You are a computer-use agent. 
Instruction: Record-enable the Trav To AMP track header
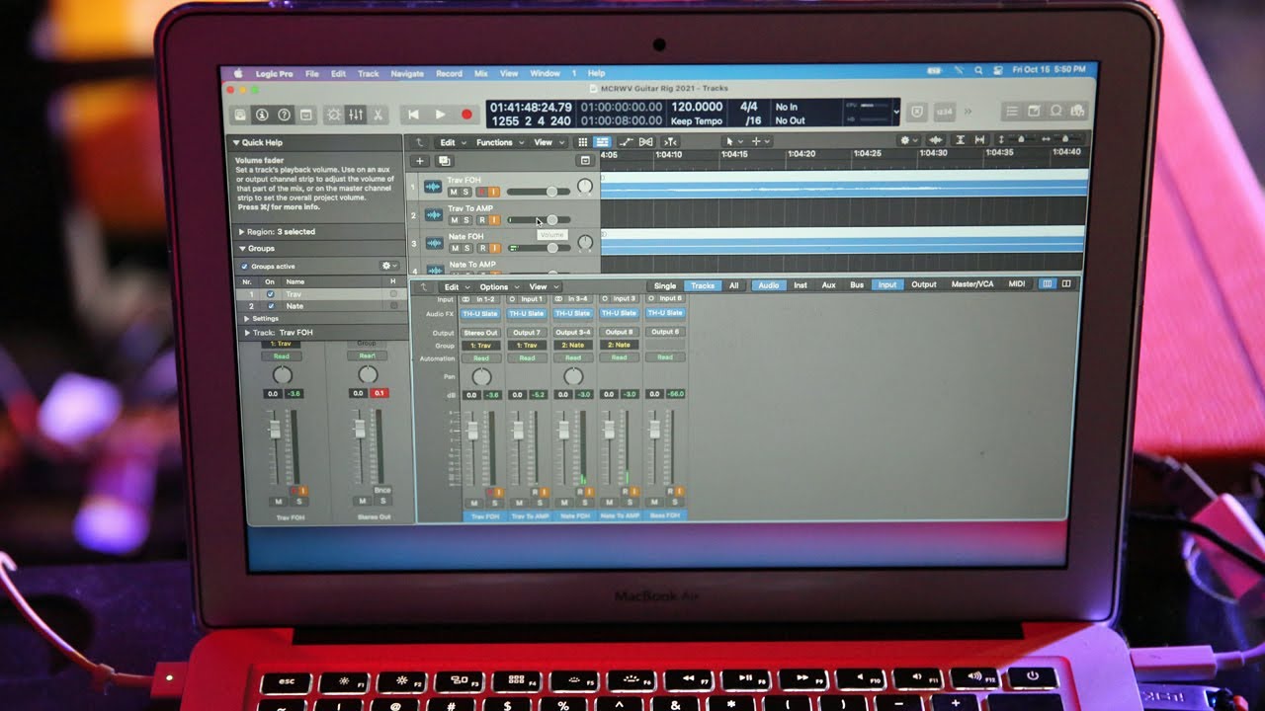tap(481, 220)
